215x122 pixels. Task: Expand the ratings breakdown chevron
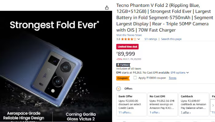tap(139, 39)
